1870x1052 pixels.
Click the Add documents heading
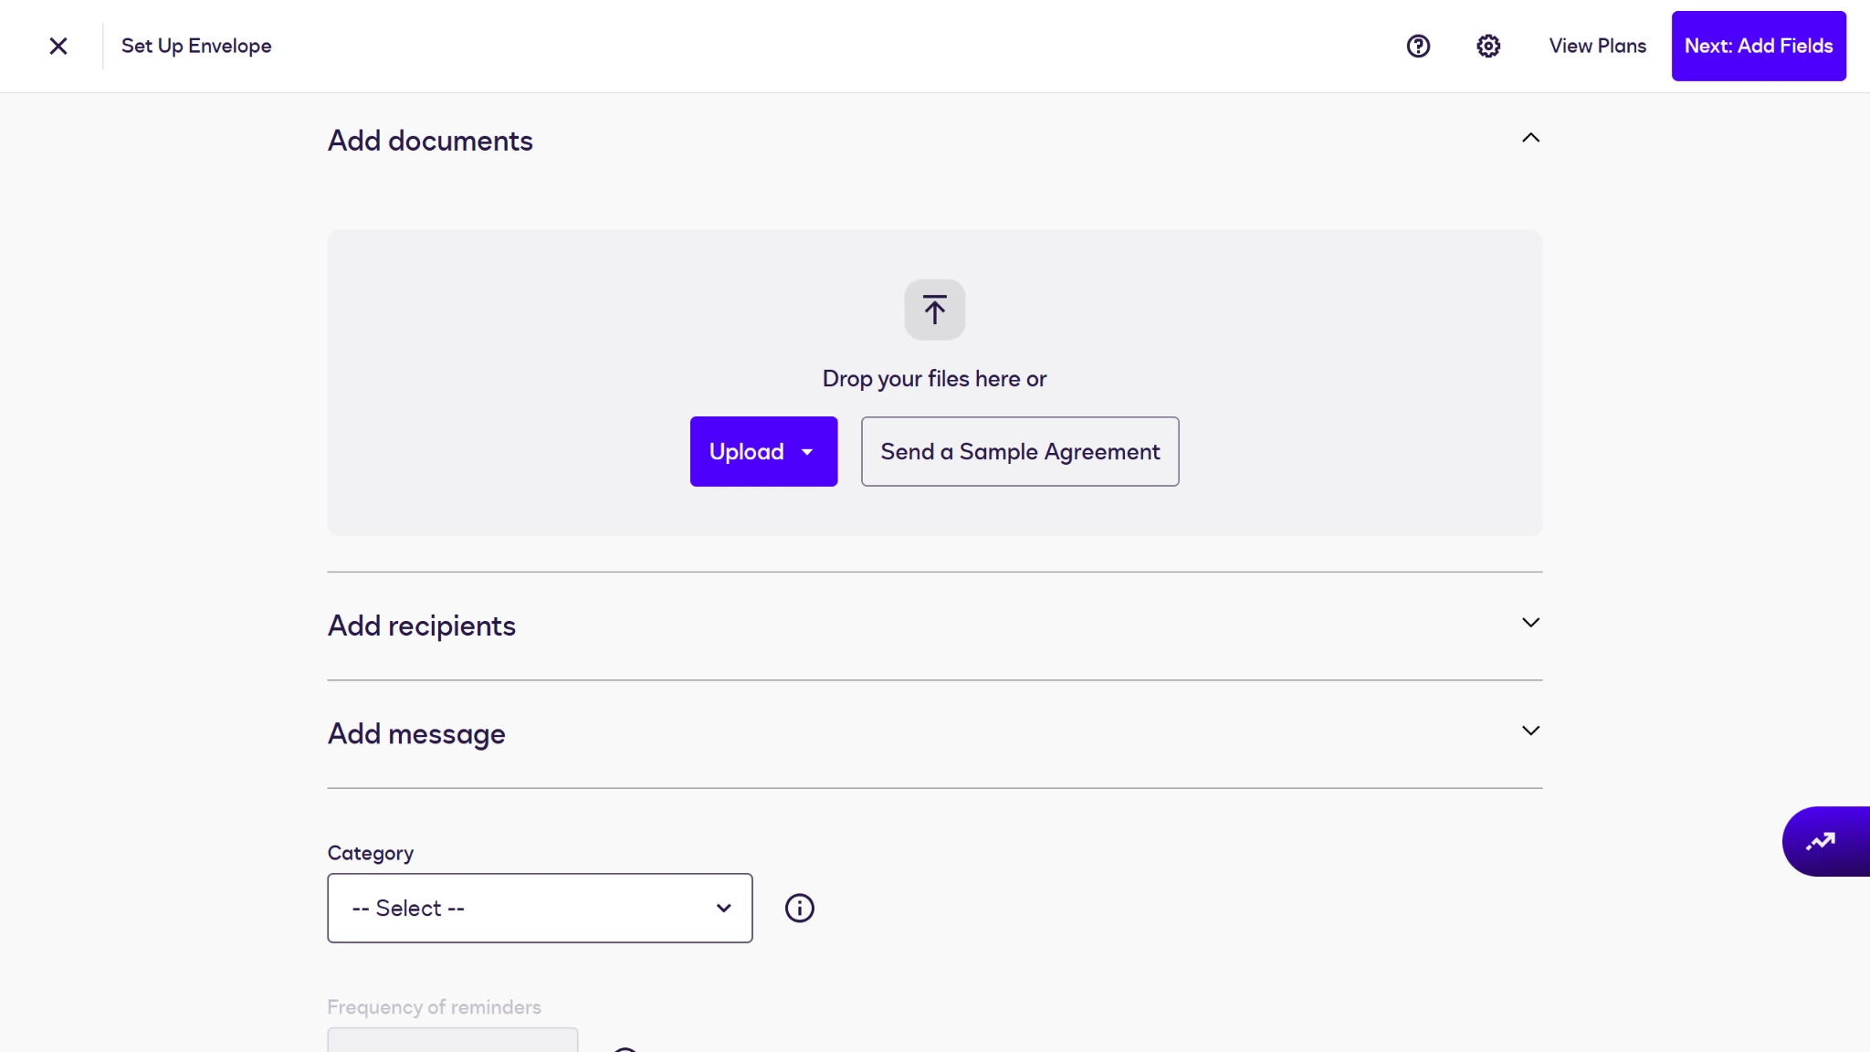click(430, 141)
